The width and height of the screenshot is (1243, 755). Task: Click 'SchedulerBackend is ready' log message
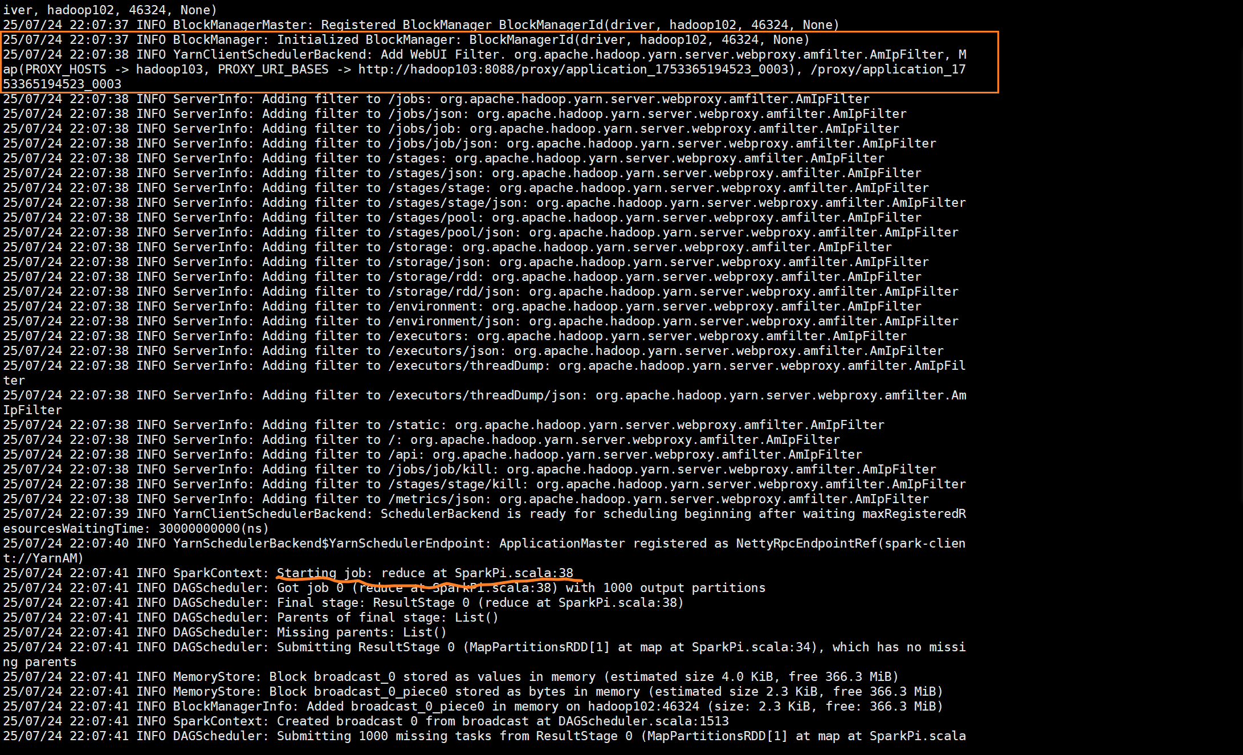[473, 514]
